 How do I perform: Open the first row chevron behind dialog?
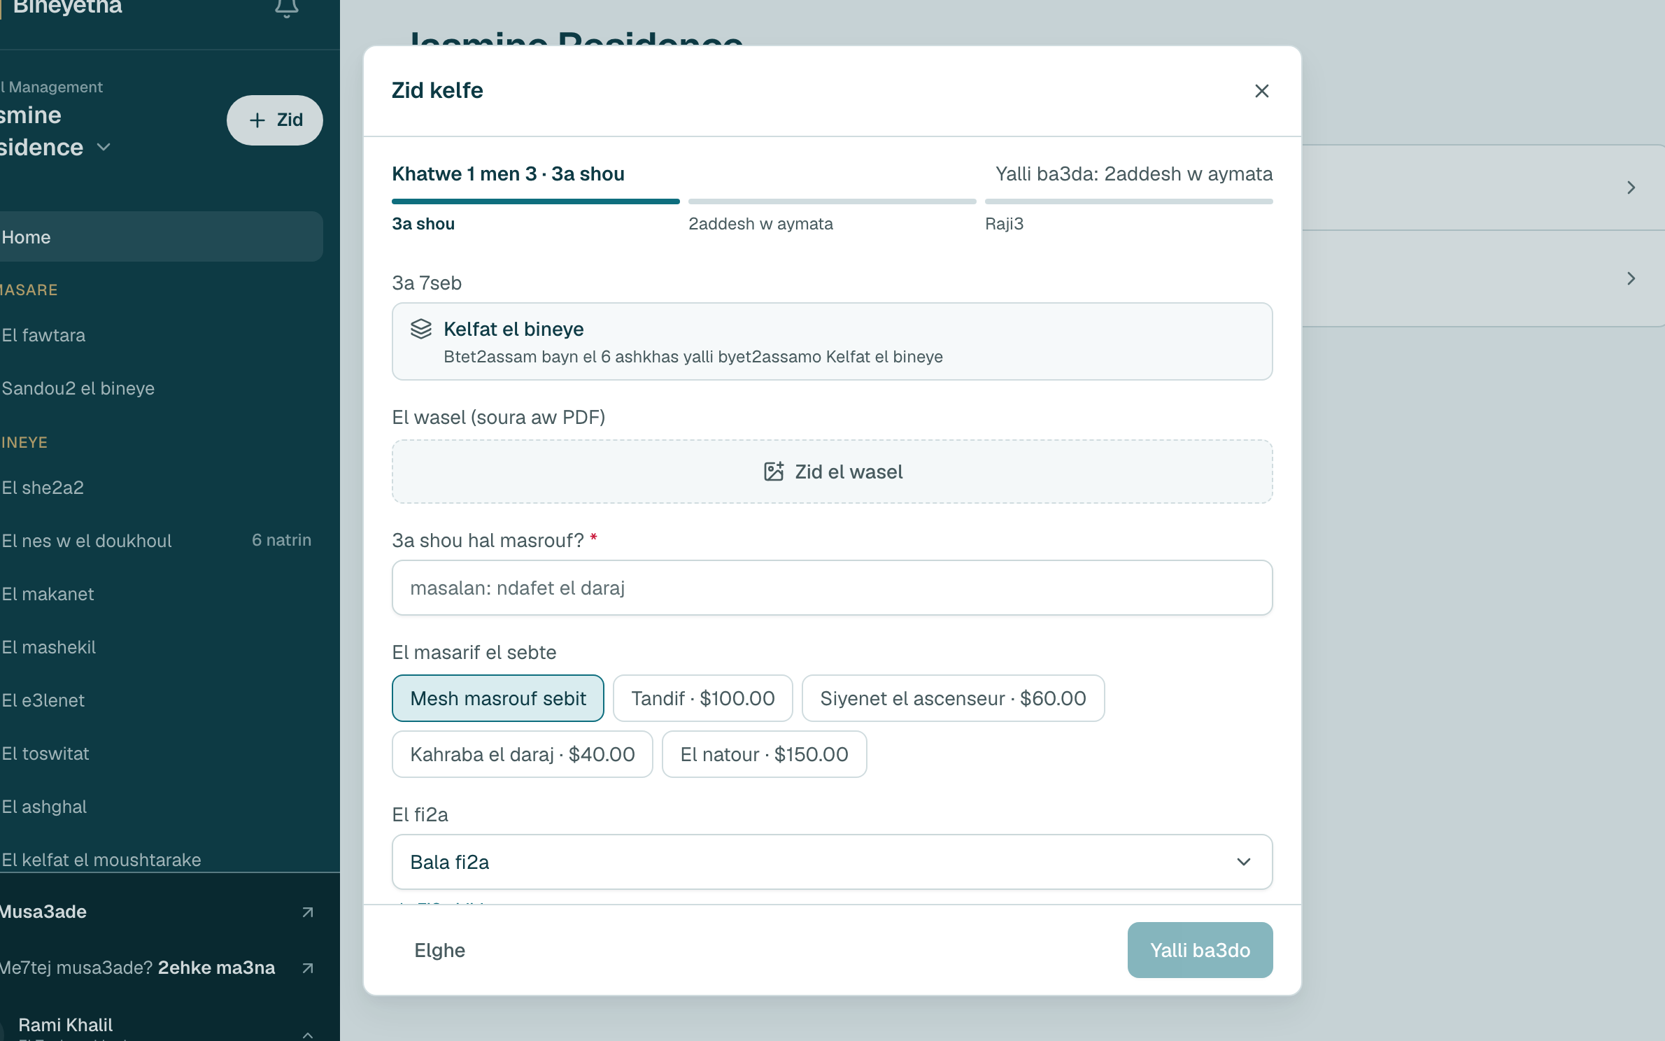tap(1631, 187)
